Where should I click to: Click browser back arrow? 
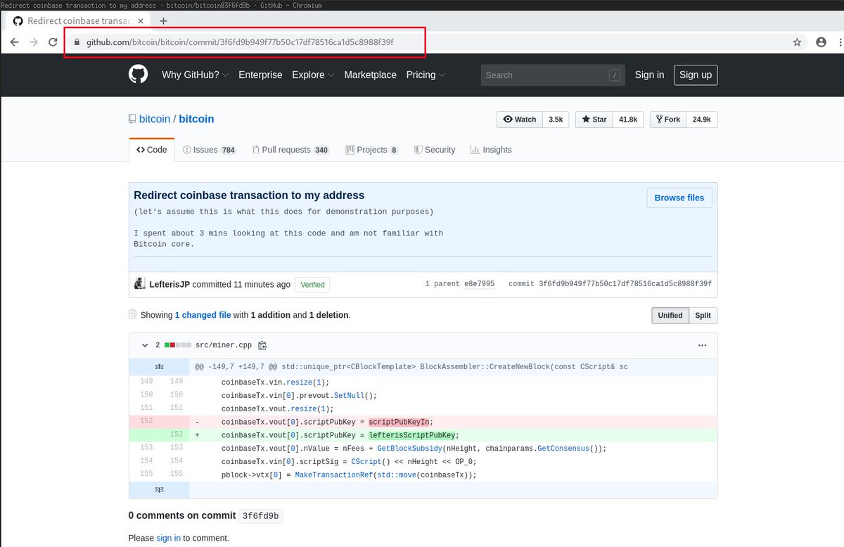(x=14, y=42)
